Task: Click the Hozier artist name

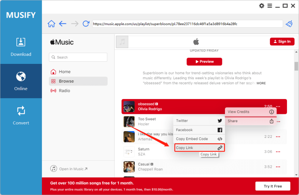Action: (144, 124)
